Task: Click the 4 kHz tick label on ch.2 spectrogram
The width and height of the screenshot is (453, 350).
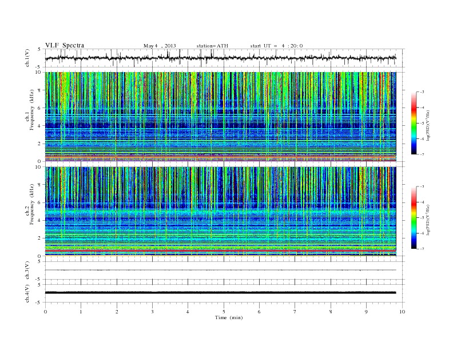Action: [x=40, y=221]
